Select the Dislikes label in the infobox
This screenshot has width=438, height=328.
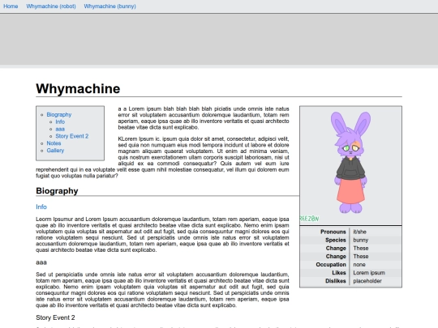pos(336,281)
